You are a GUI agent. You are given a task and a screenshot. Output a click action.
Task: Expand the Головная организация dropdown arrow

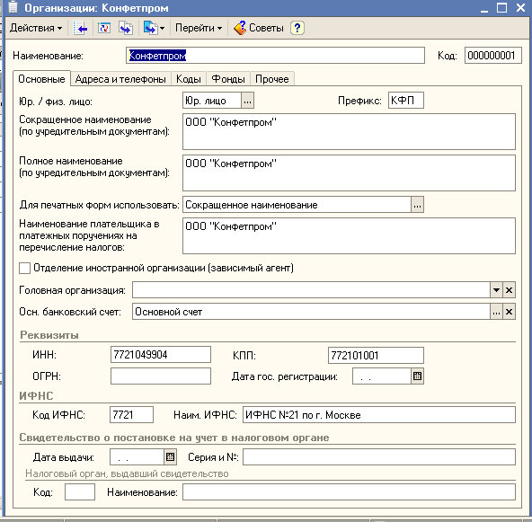point(496,290)
